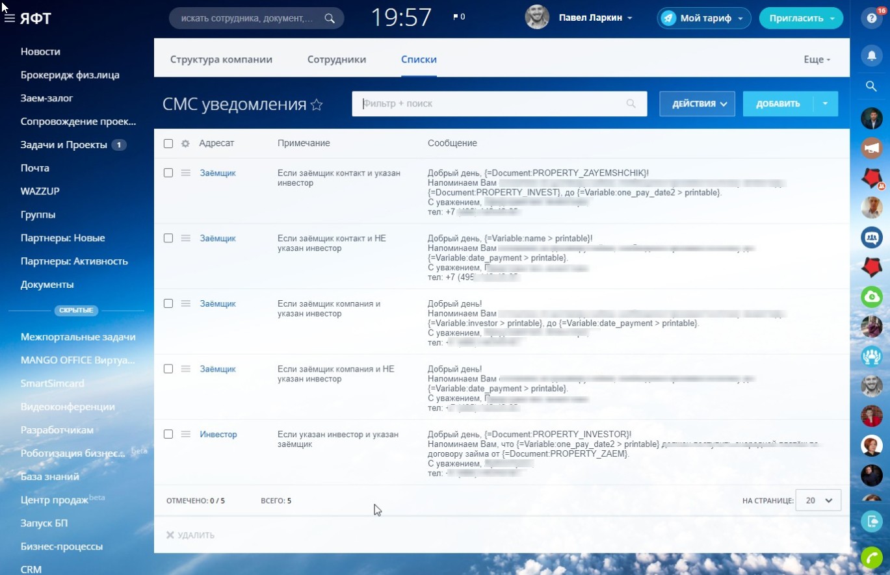890x575 pixels.
Task: Check the box for the Инвестор row
Action: [168, 434]
